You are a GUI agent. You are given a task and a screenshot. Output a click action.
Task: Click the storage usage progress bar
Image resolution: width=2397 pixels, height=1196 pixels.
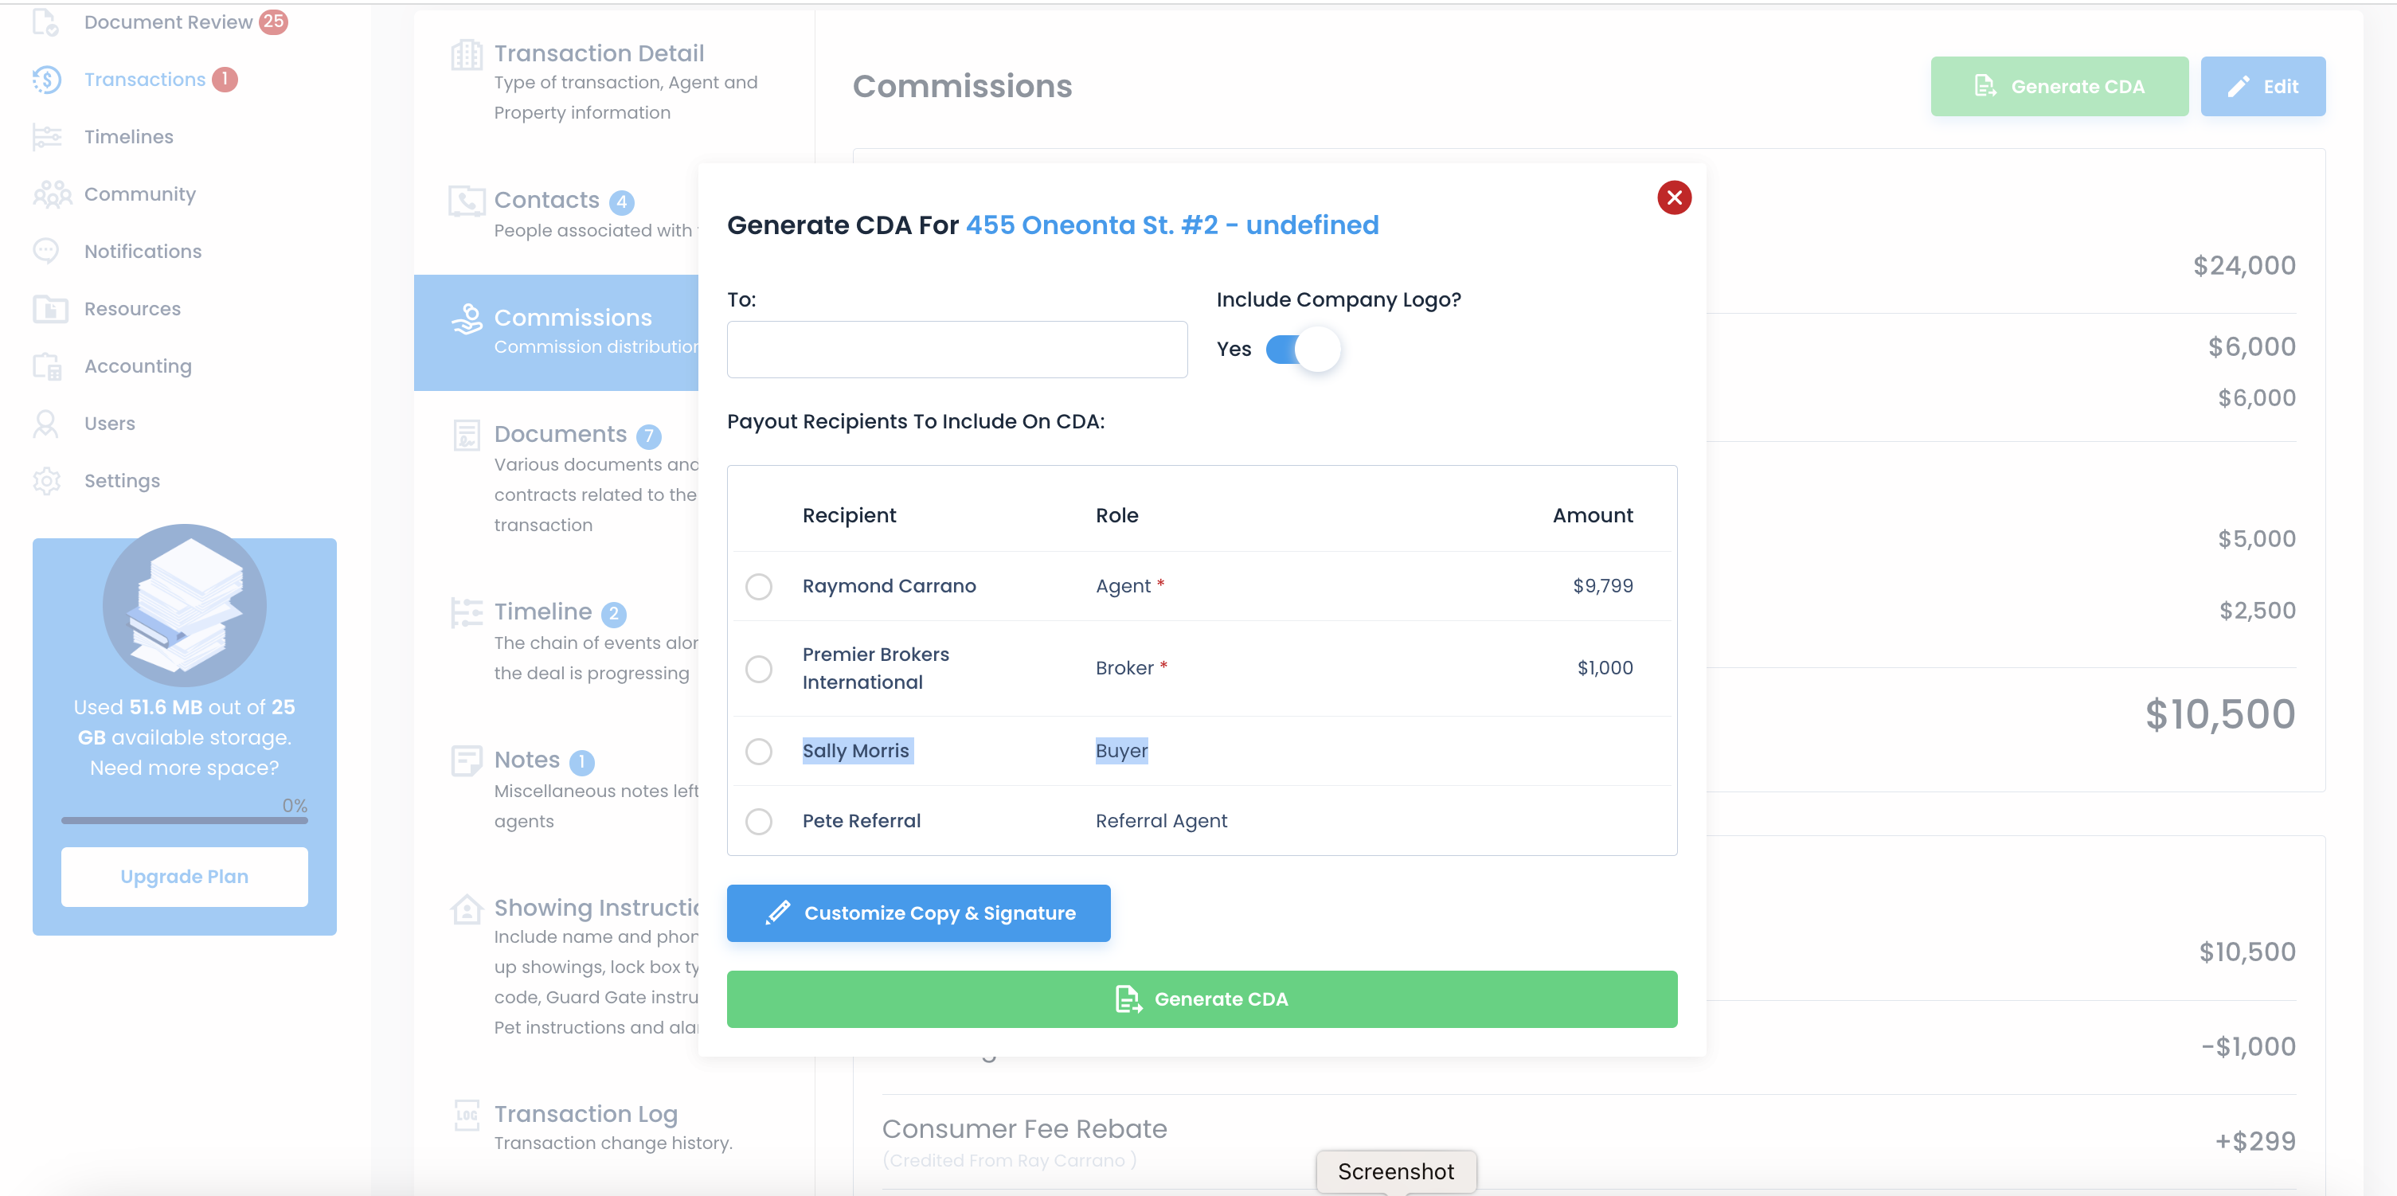(184, 821)
